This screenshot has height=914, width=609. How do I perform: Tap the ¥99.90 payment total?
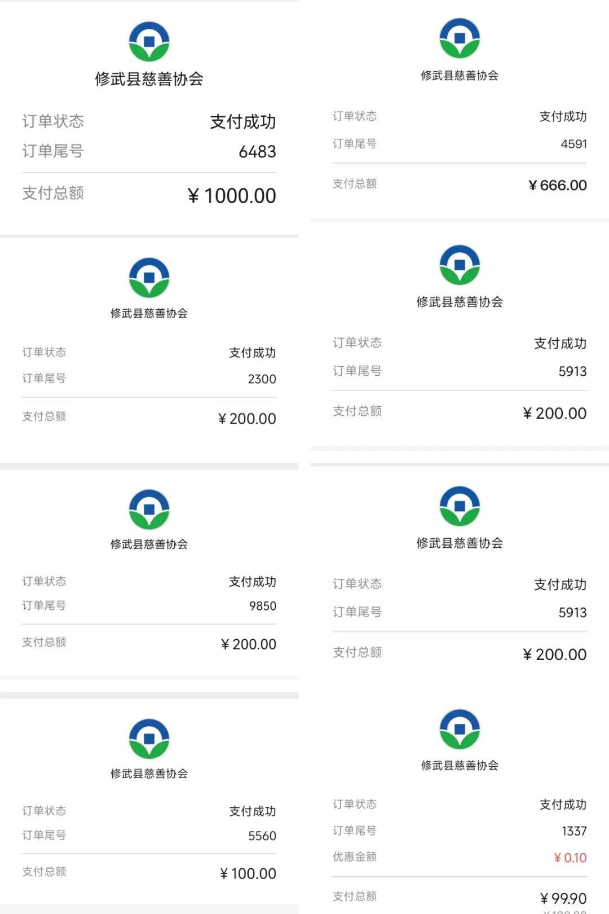pos(563,898)
